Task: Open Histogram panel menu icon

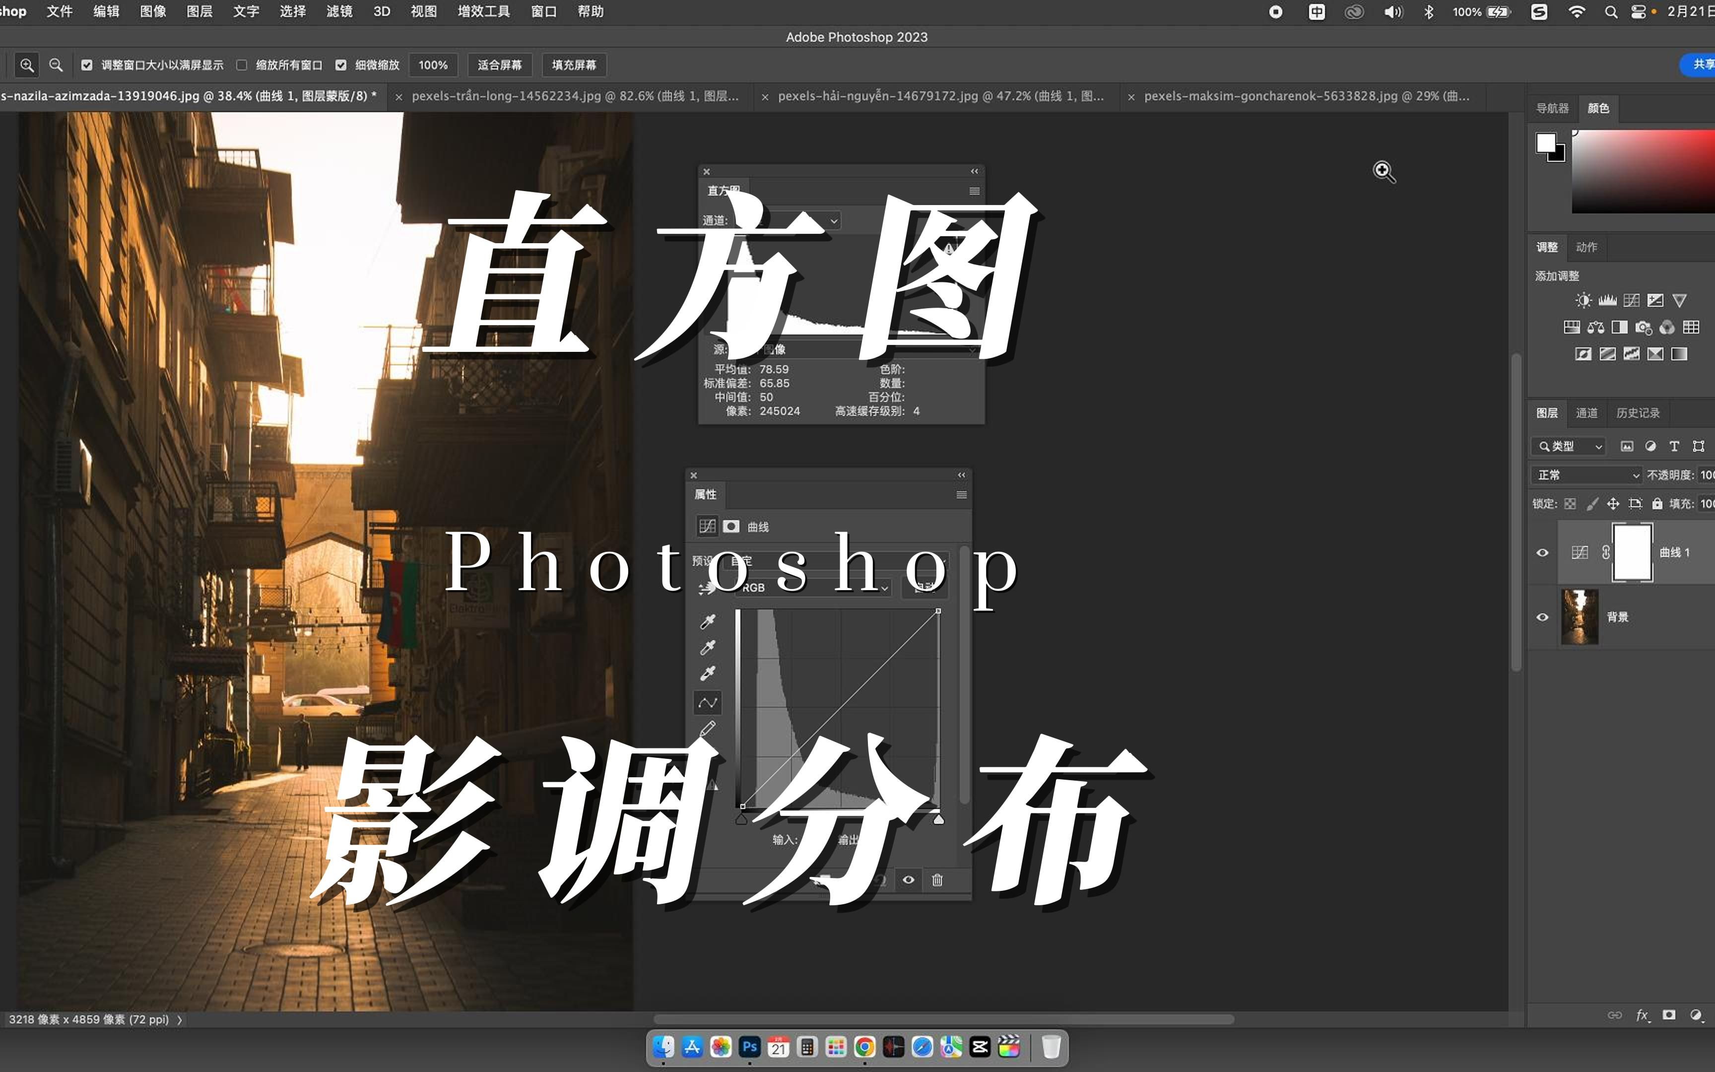Action: coord(975,192)
